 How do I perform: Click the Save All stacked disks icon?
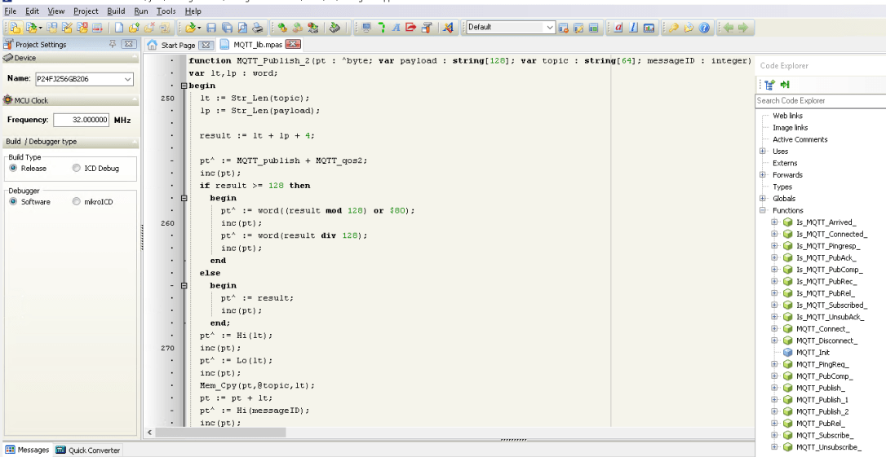click(227, 27)
